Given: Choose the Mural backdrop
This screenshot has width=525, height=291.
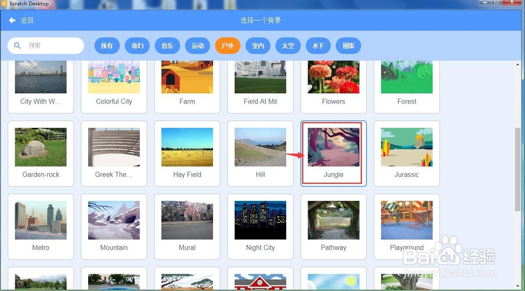Looking at the screenshot, I should 187,227.
